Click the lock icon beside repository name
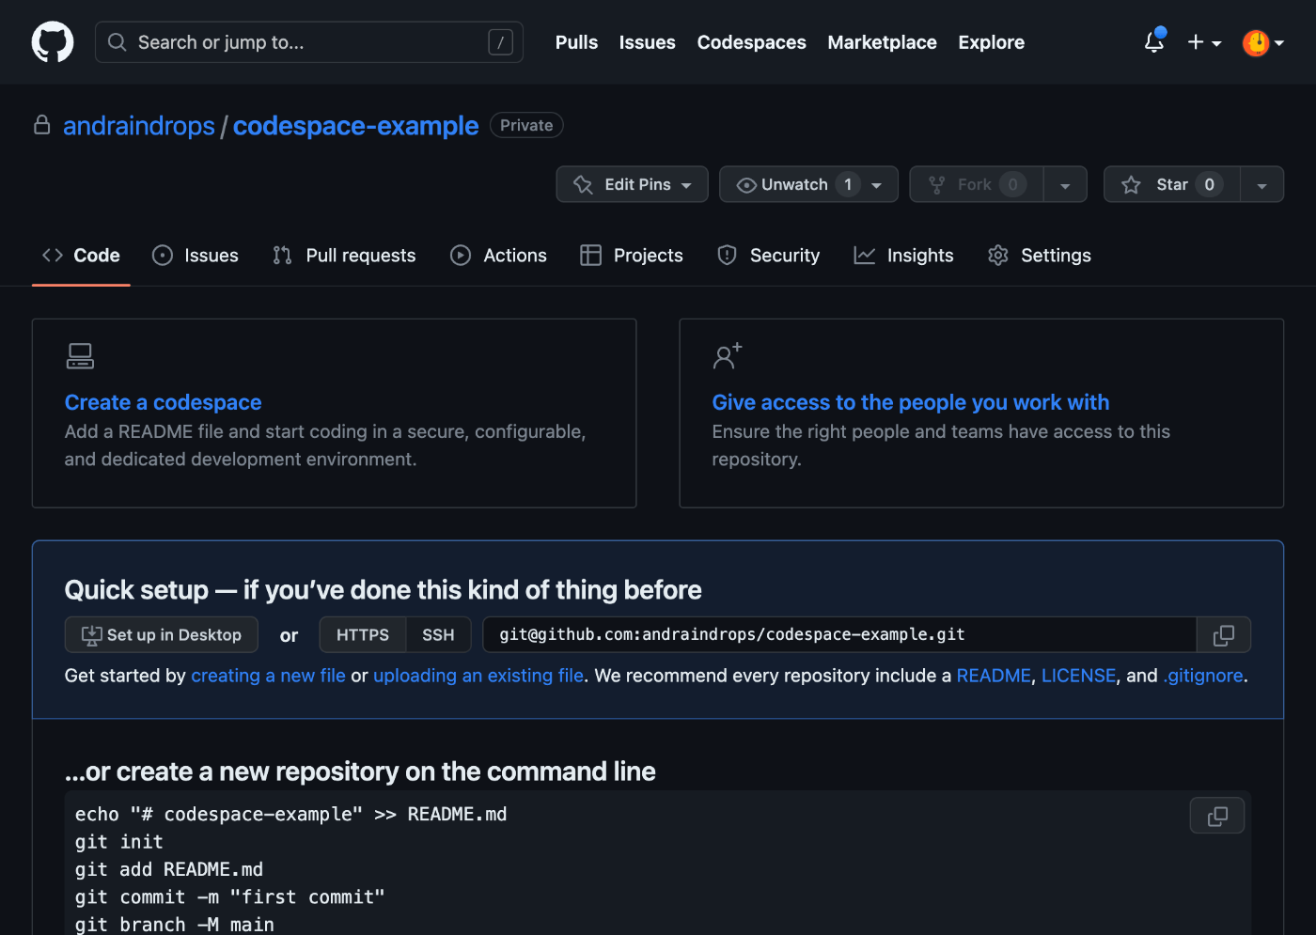The image size is (1316, 935). tap(42, 125)
